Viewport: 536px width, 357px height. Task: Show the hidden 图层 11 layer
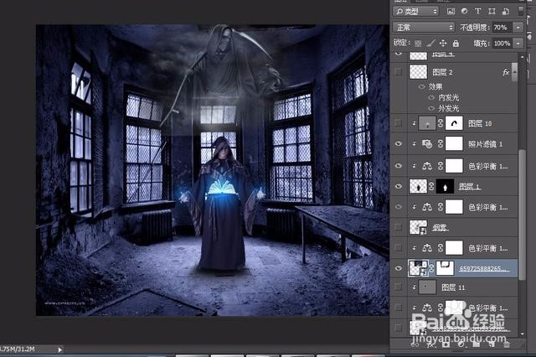tap(399, 287)
